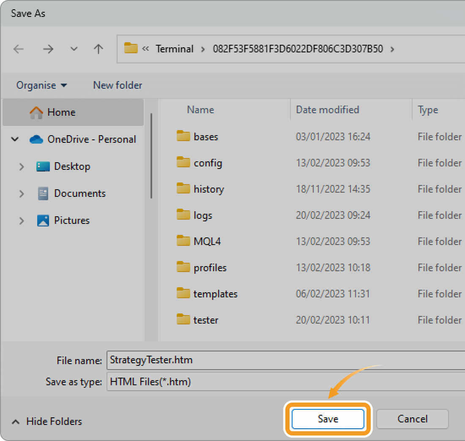Click the back navigation arrow
Image resolution: width=465 pixels, height=441 pixels.
tap(19, 49)
